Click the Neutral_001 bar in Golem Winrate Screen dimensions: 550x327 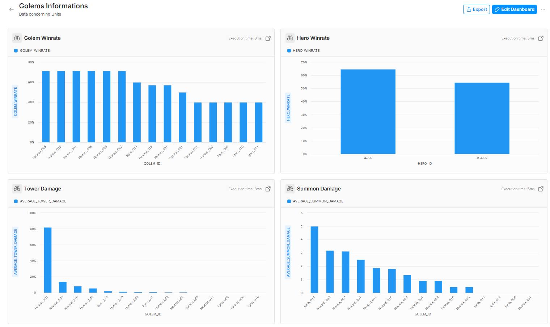(x=182, y=117)
